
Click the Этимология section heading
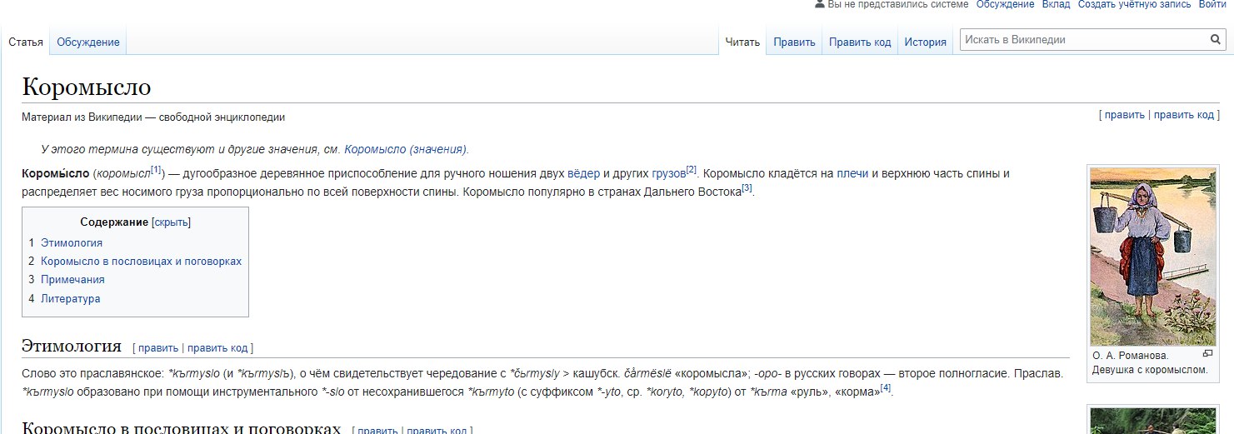pyautogui.click(x=72, y=346)
